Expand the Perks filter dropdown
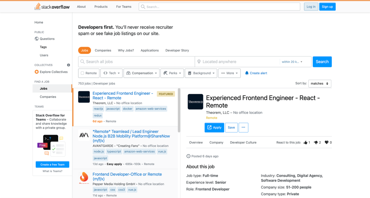 tap(172, 73)
